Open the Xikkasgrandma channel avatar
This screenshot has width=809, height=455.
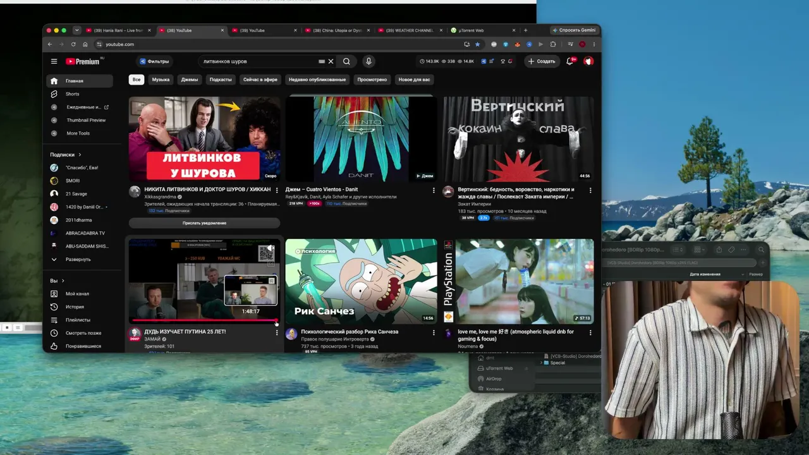coord(135,191)
